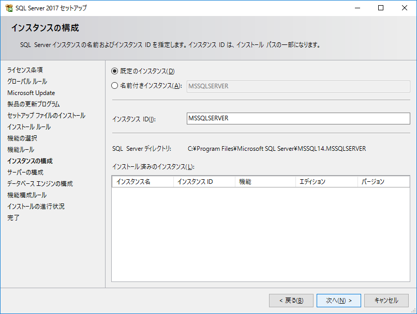The width and height of the screenshot is (417, 314).
Task: Click 機能の選択 in the step list
Action: coord(22,138)
